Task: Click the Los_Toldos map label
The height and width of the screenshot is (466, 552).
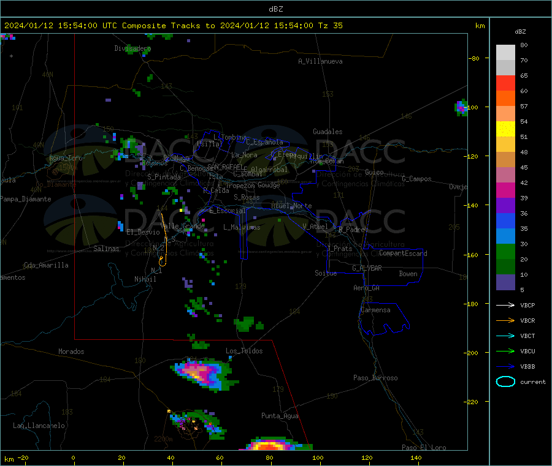Action: point(244,351)
